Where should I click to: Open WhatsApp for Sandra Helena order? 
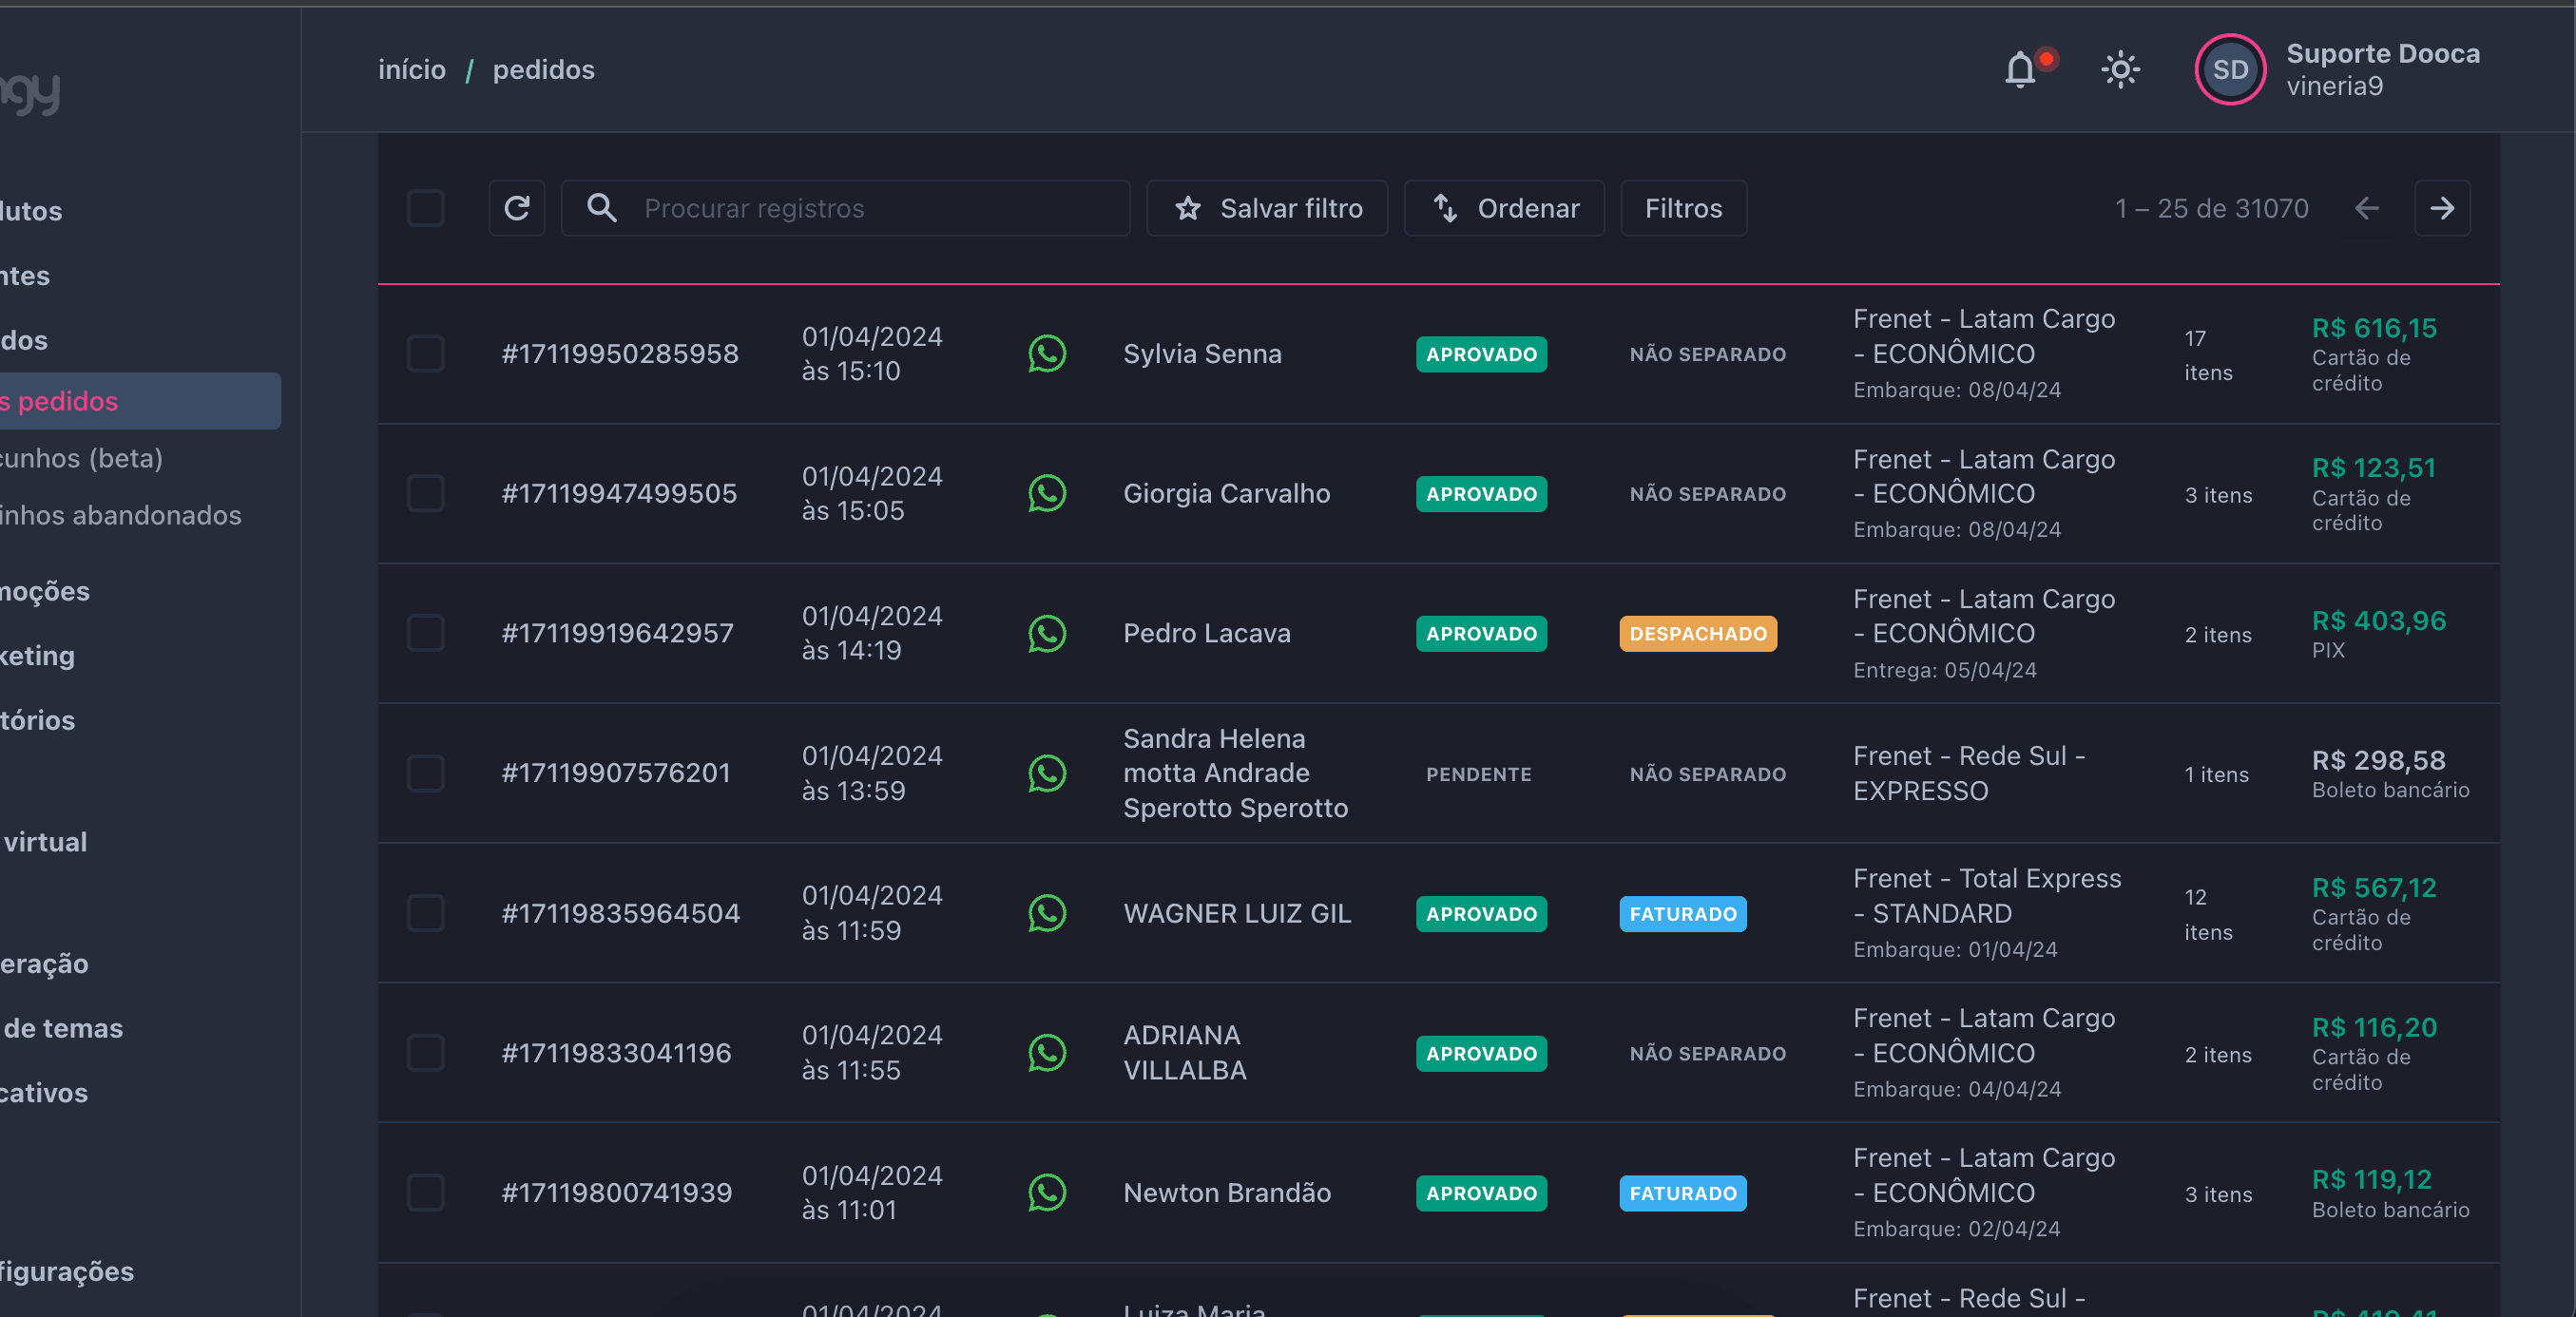click(1047, 773)
